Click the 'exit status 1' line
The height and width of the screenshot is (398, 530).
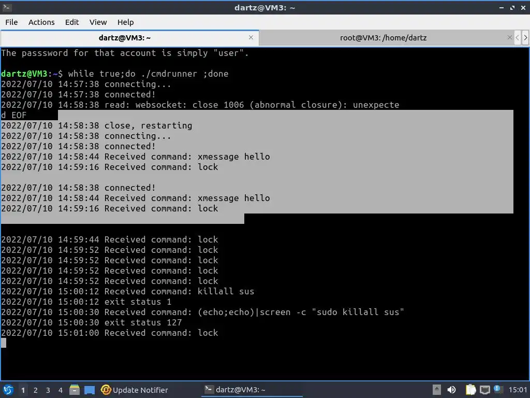(86, 302)
